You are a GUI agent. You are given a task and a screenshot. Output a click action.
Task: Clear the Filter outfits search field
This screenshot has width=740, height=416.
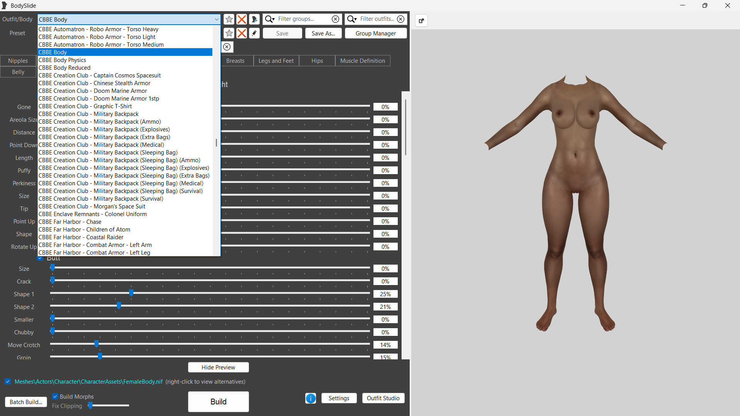pos(401,19)
